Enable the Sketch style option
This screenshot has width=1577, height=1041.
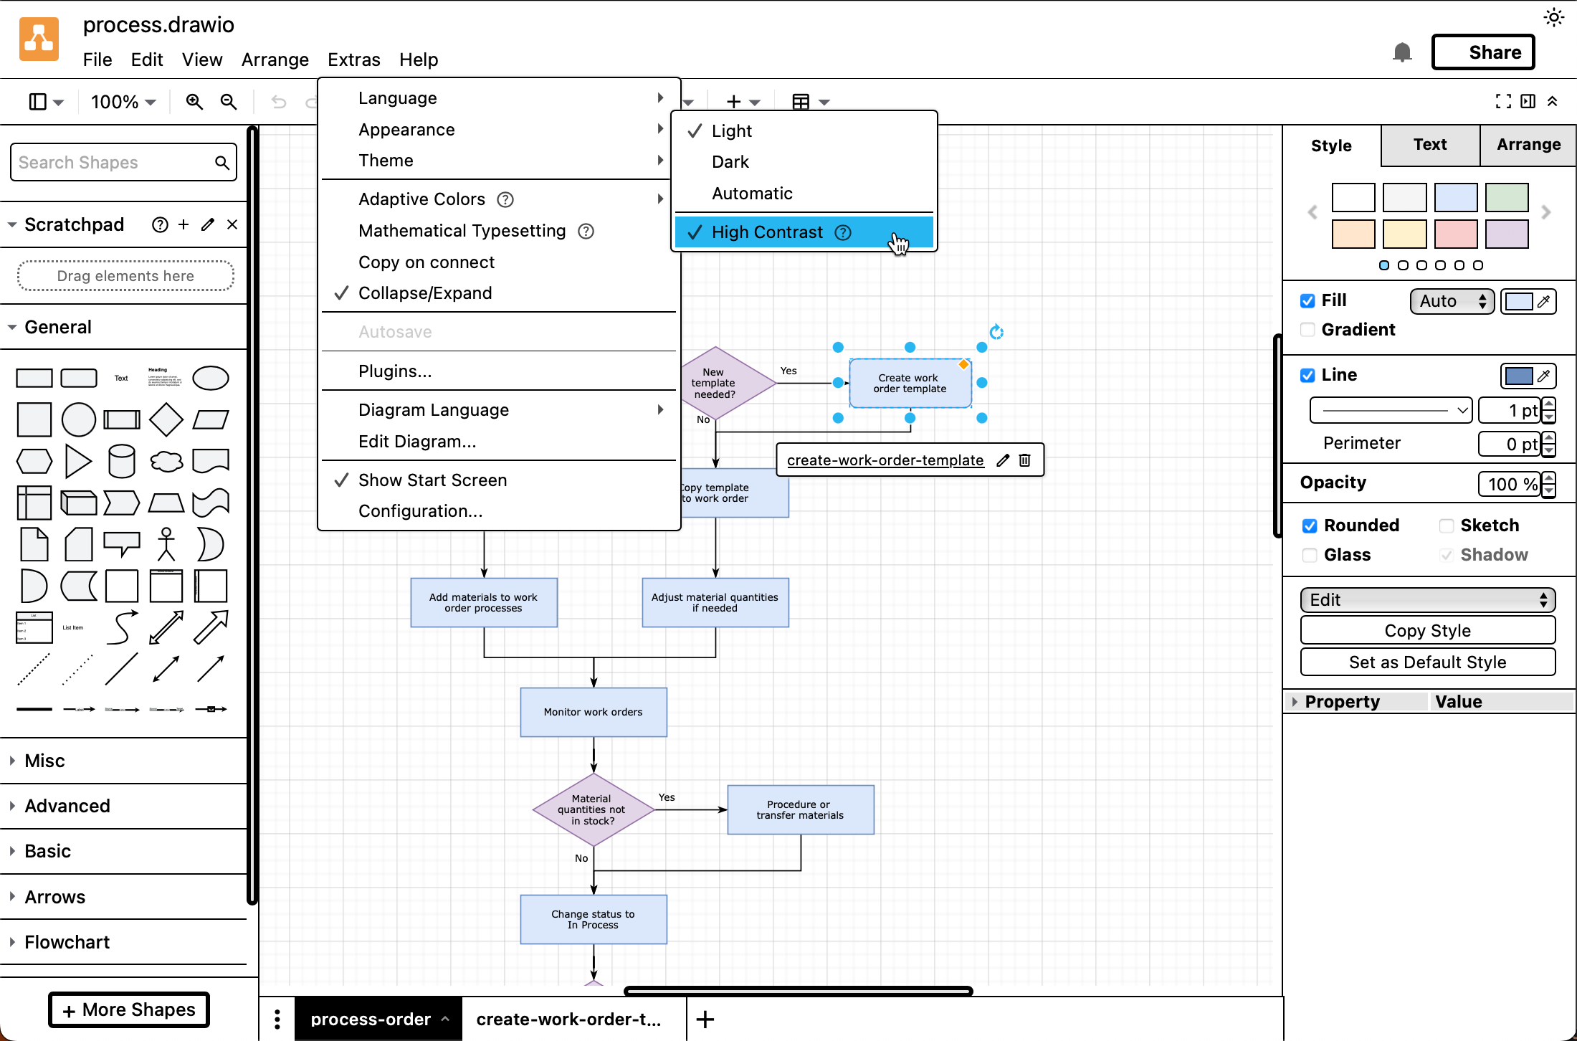point(1447,526)
